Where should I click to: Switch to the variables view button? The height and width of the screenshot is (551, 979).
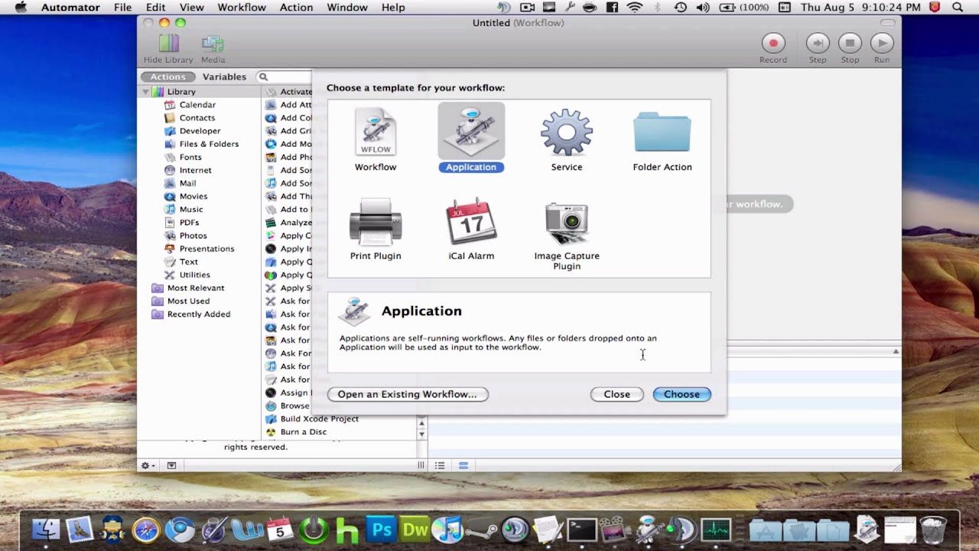point(463,465)
